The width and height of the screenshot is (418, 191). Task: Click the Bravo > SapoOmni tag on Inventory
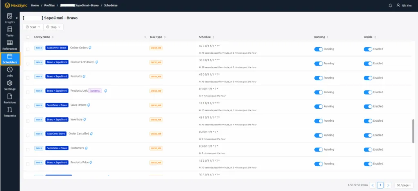point(57,120)
